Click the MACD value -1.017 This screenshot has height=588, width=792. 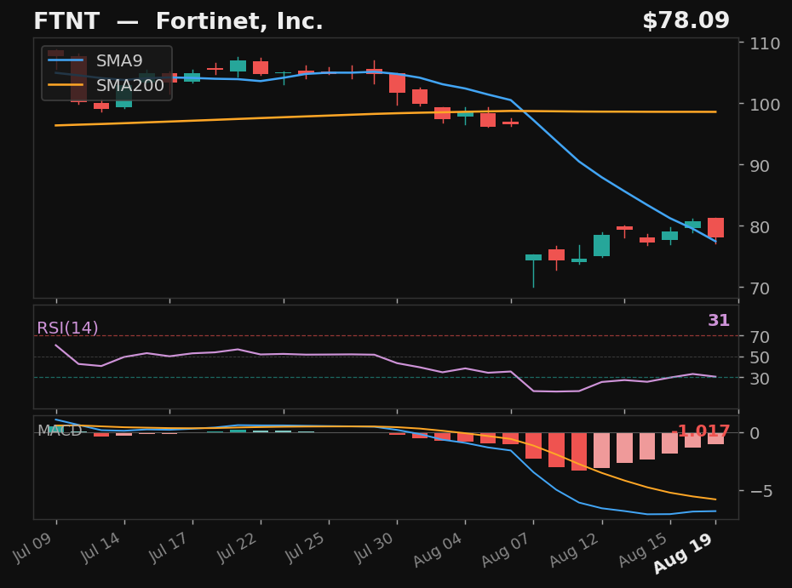pyautogui.click(x=701, y=431)
